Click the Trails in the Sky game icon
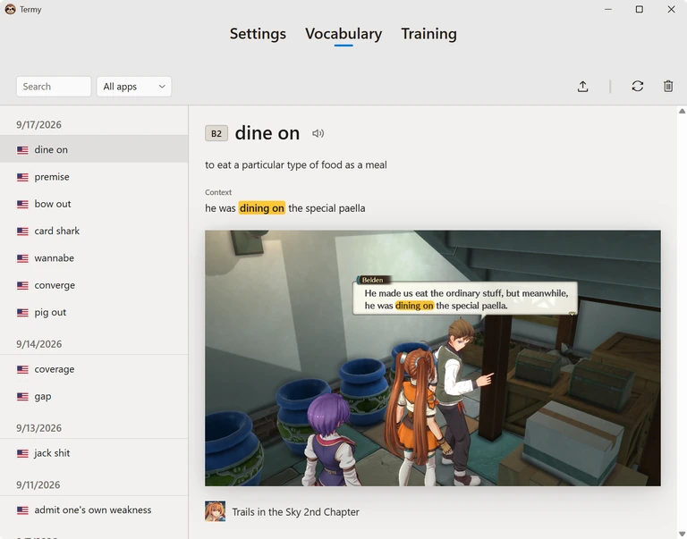 215,511
